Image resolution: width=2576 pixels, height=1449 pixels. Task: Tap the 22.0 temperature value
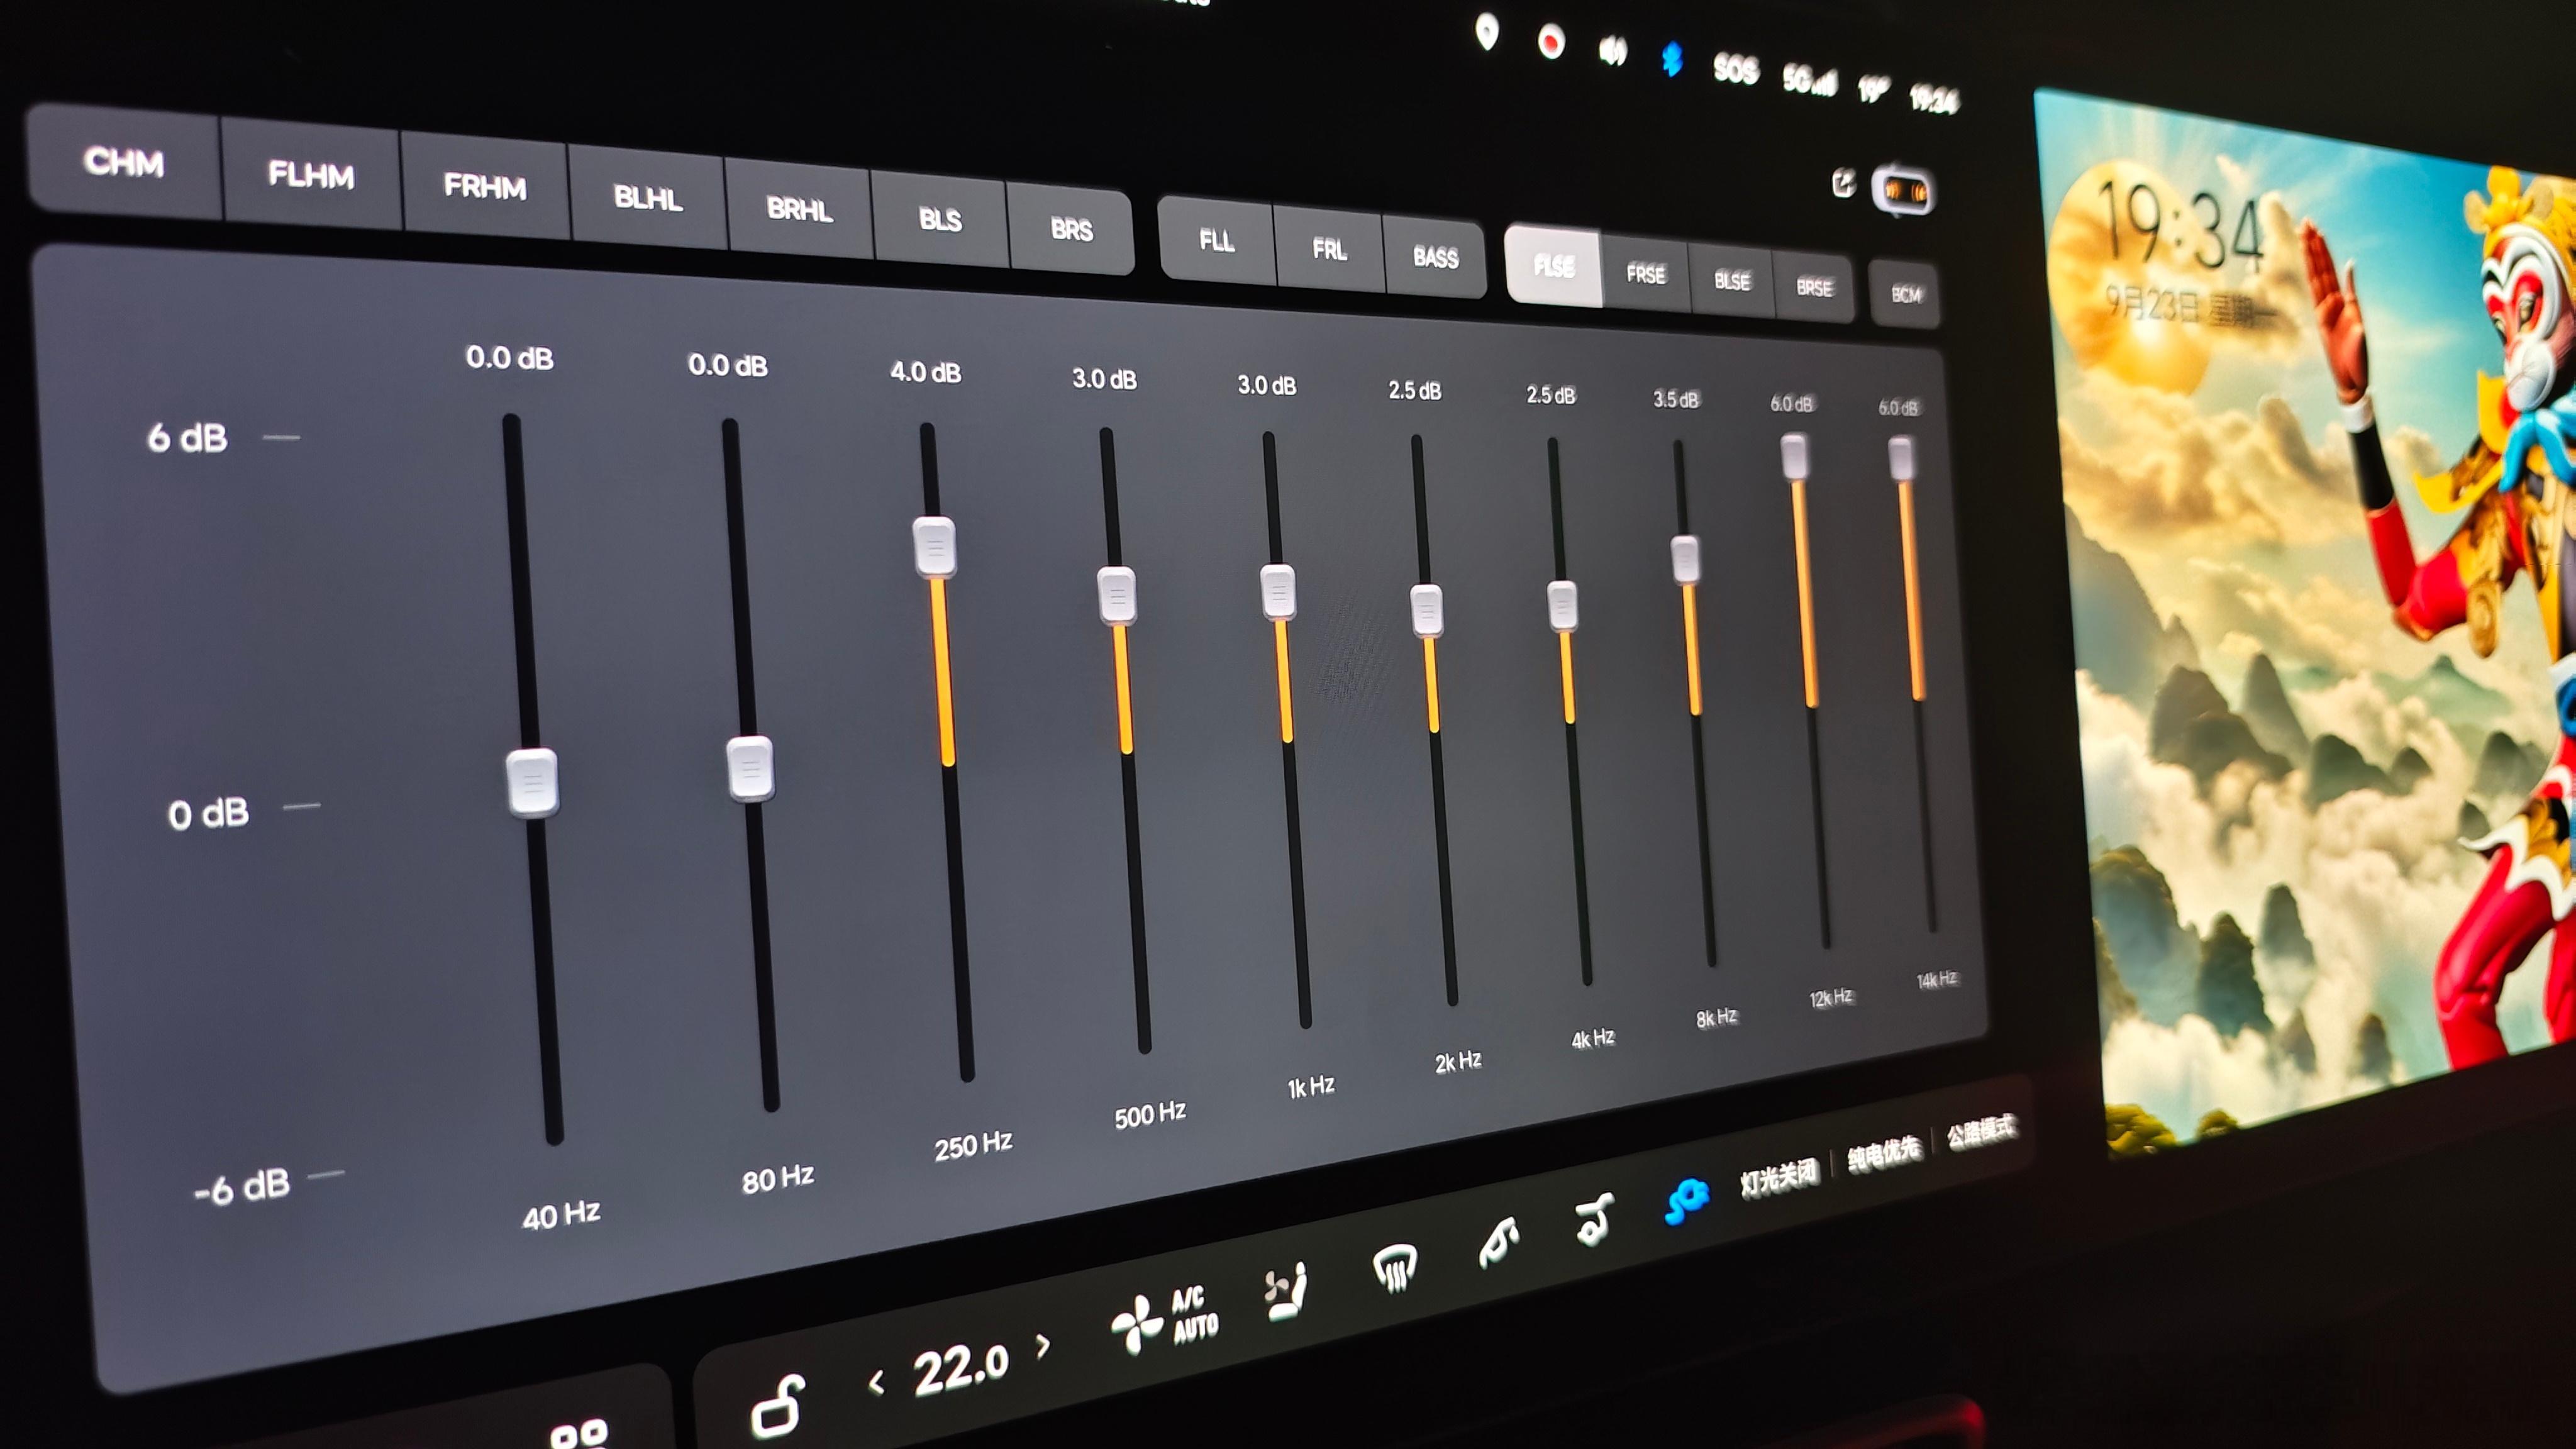pos(960,1368)
